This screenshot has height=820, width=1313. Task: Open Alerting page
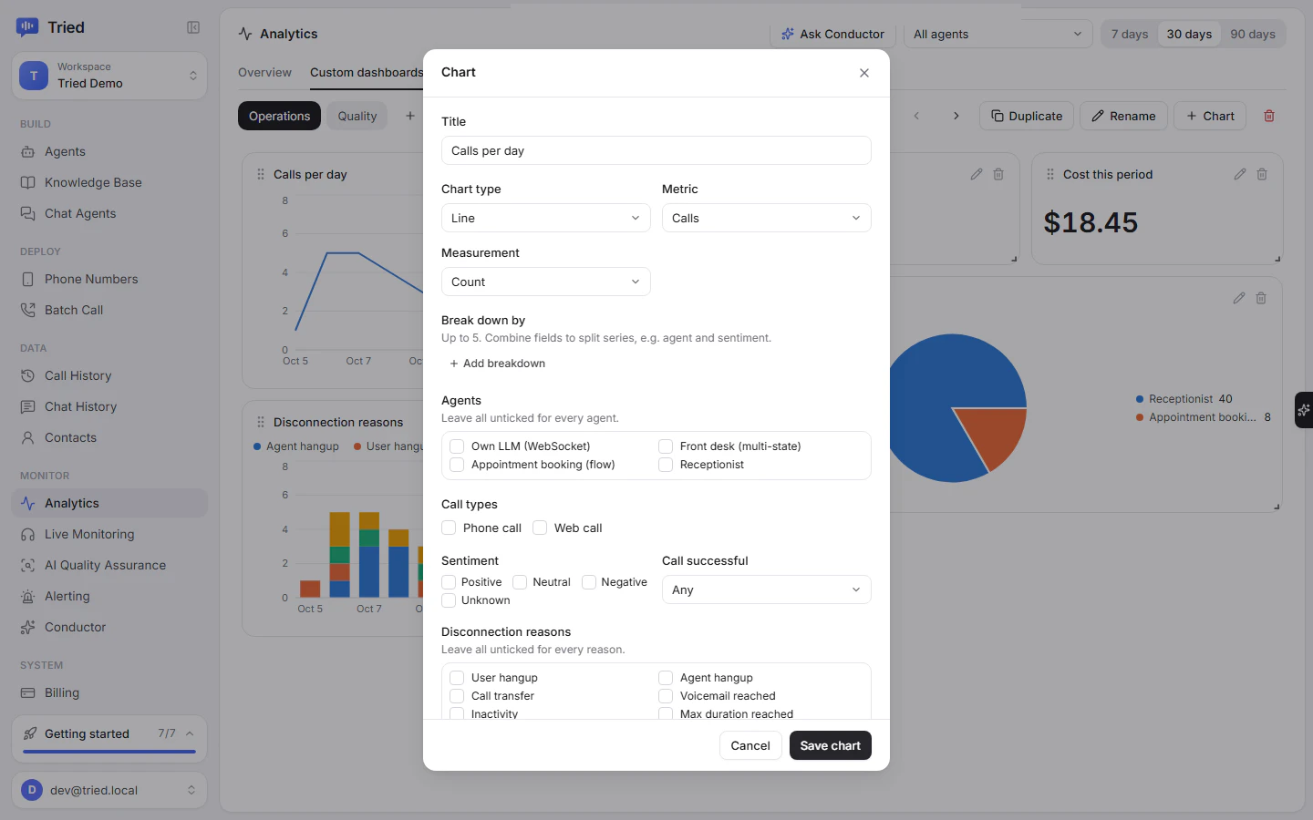pos(109,596)
